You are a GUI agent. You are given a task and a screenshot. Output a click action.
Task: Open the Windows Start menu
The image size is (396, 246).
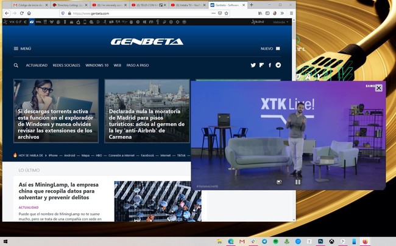[x=5, y=242]
